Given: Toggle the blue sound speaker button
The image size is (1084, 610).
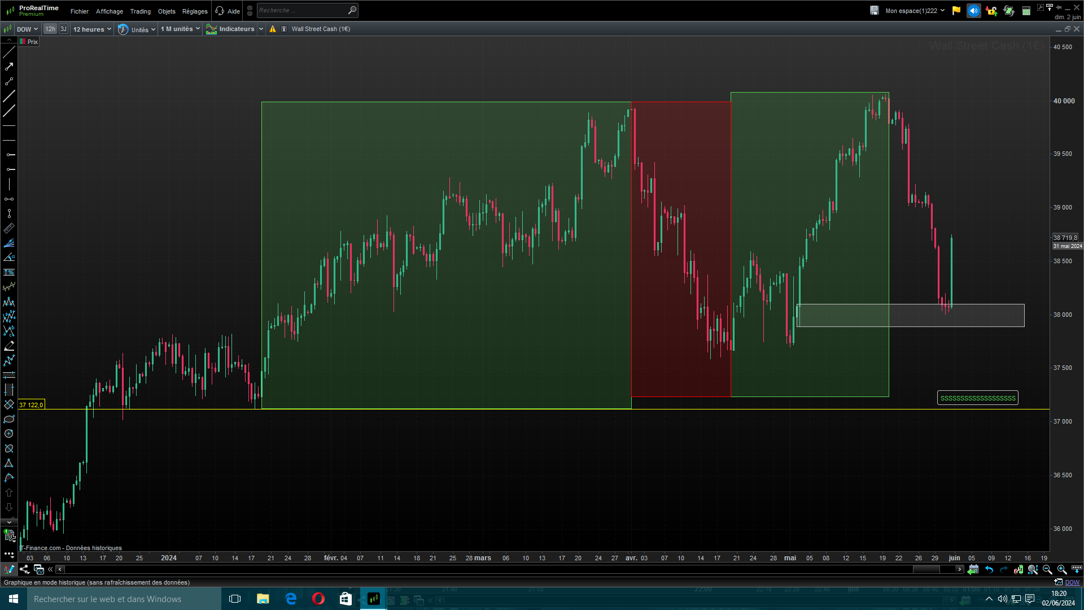Looking at the screenshot, I should (974, 11).
